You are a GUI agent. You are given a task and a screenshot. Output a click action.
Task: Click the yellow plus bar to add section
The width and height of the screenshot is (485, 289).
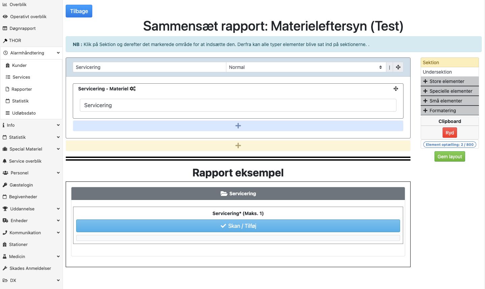[x=238, y=146]
